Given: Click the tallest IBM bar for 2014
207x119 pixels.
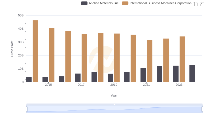Looking at the screenshot, I should 35,51.
